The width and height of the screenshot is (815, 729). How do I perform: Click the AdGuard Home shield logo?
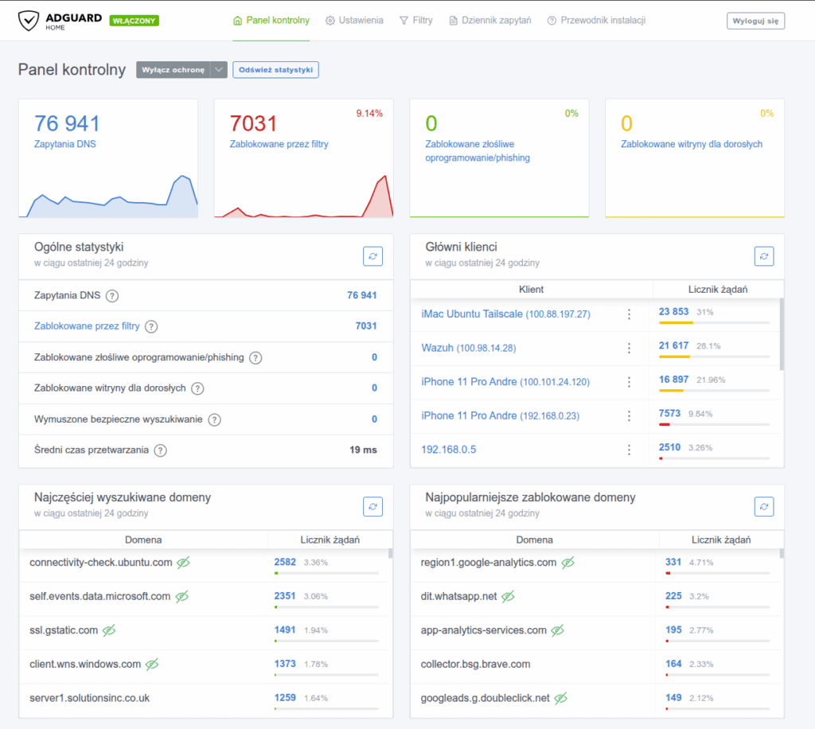28,21
